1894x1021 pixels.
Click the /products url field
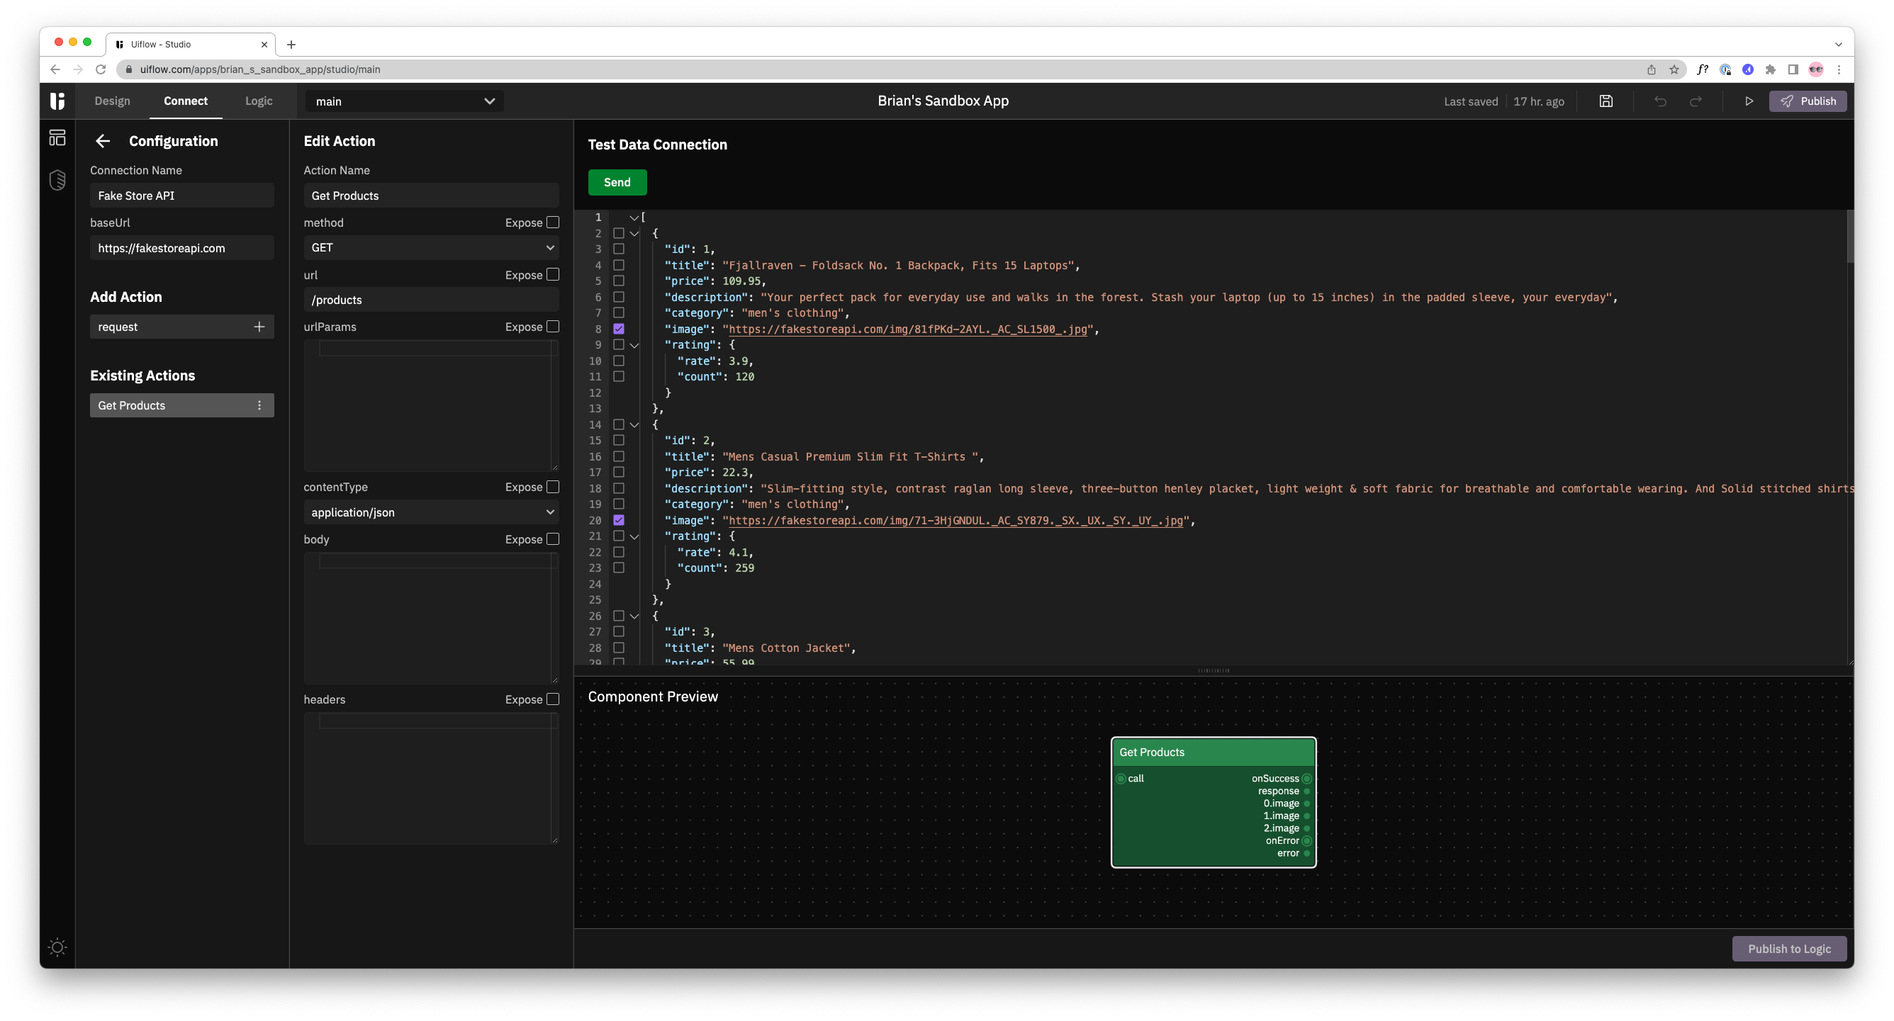tap(432, 300)
